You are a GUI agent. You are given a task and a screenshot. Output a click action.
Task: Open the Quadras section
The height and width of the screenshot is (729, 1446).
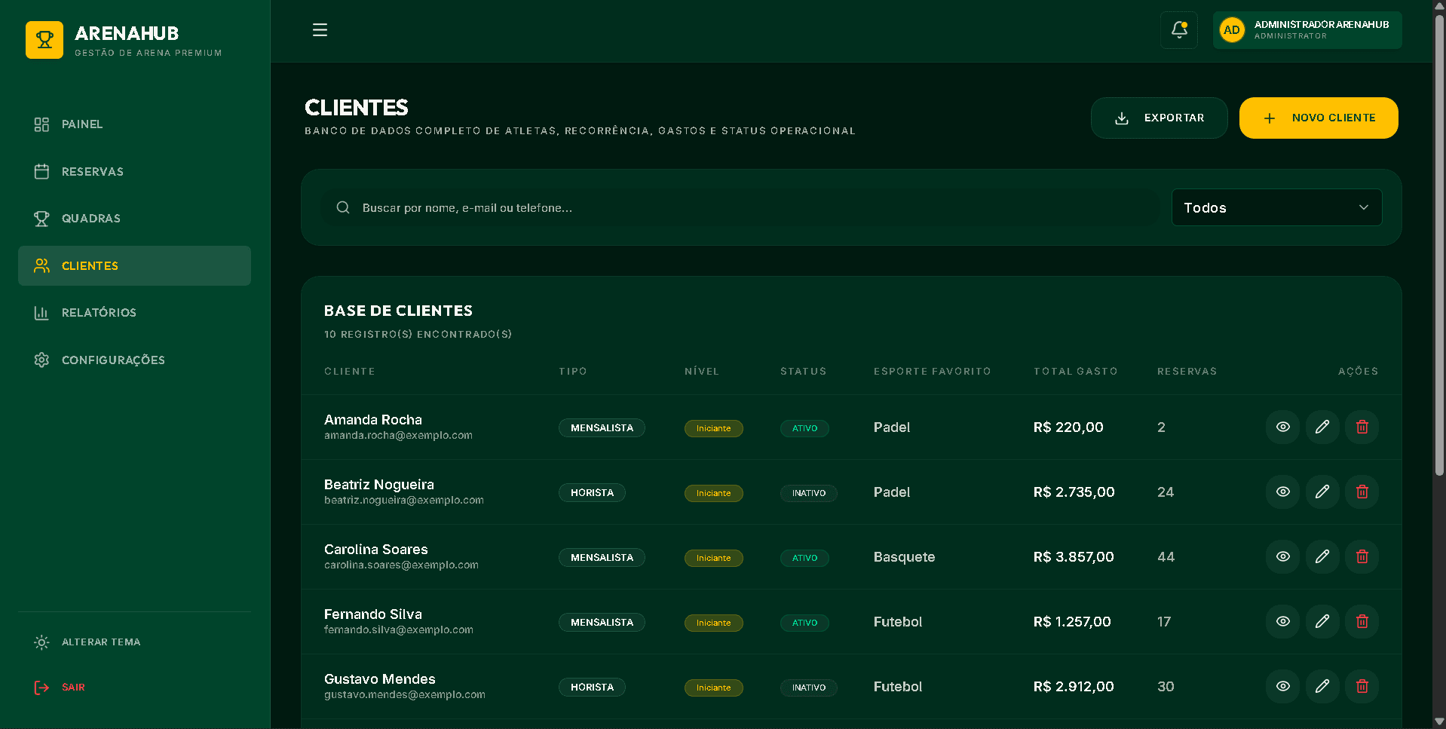coord(134,219)
